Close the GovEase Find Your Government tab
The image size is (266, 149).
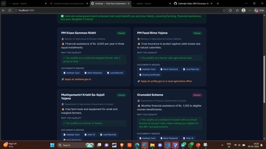pos(129,3)
